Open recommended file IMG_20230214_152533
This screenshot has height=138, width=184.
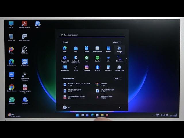[x=105, y=91]
